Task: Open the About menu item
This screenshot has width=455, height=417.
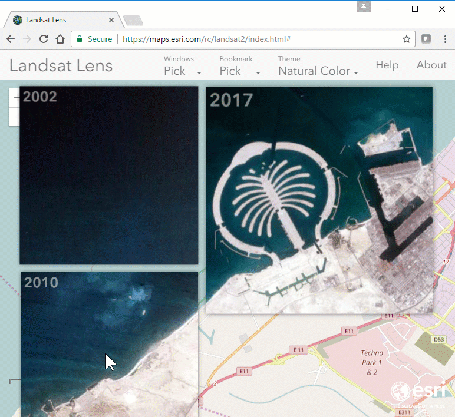Action: [431, 65]
